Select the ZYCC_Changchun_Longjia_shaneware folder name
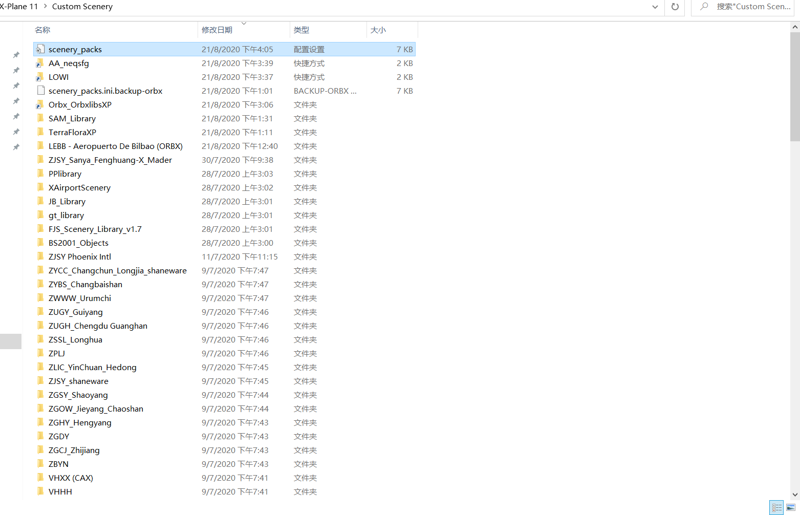Viewport: 800px width, 515px height. coord(118,270)
